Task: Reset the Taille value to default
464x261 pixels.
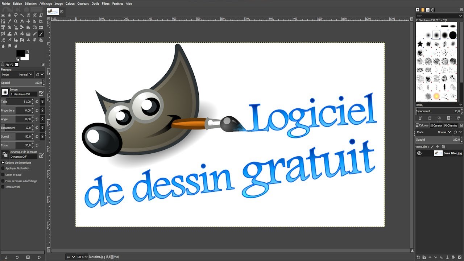Action: click(37, 102)
